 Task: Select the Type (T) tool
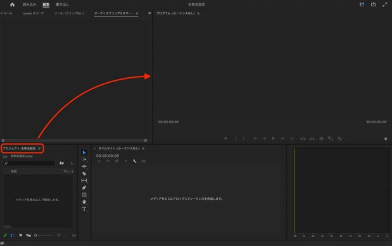(x=84, y=209)
